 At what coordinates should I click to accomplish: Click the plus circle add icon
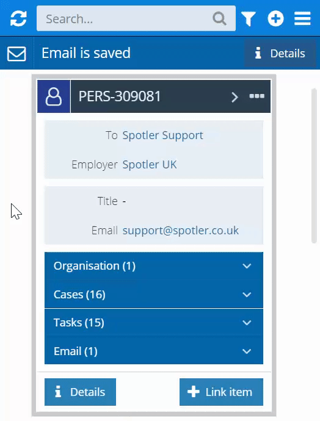(275, 18)
